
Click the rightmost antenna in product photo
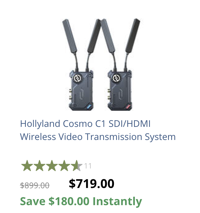point(133,35)
